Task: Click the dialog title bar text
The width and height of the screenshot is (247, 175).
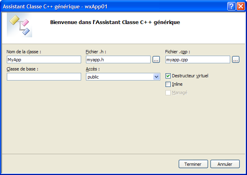Action: 55,6
